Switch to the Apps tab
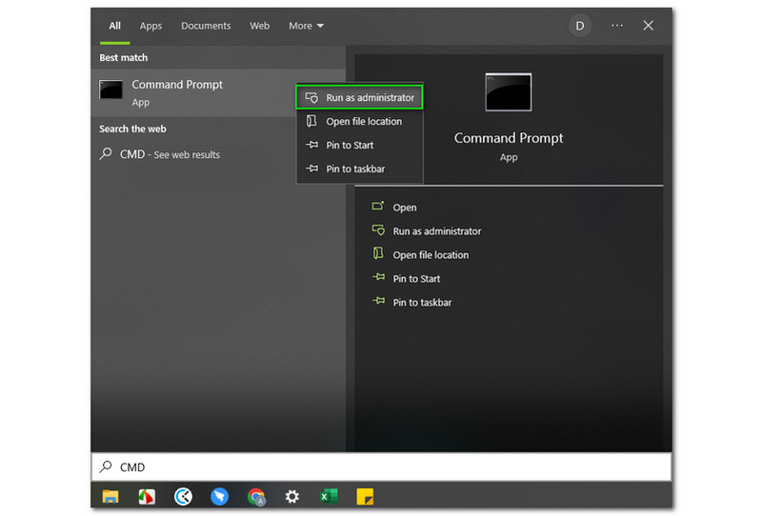Viewport: 762px width, 516px height. 150,26
